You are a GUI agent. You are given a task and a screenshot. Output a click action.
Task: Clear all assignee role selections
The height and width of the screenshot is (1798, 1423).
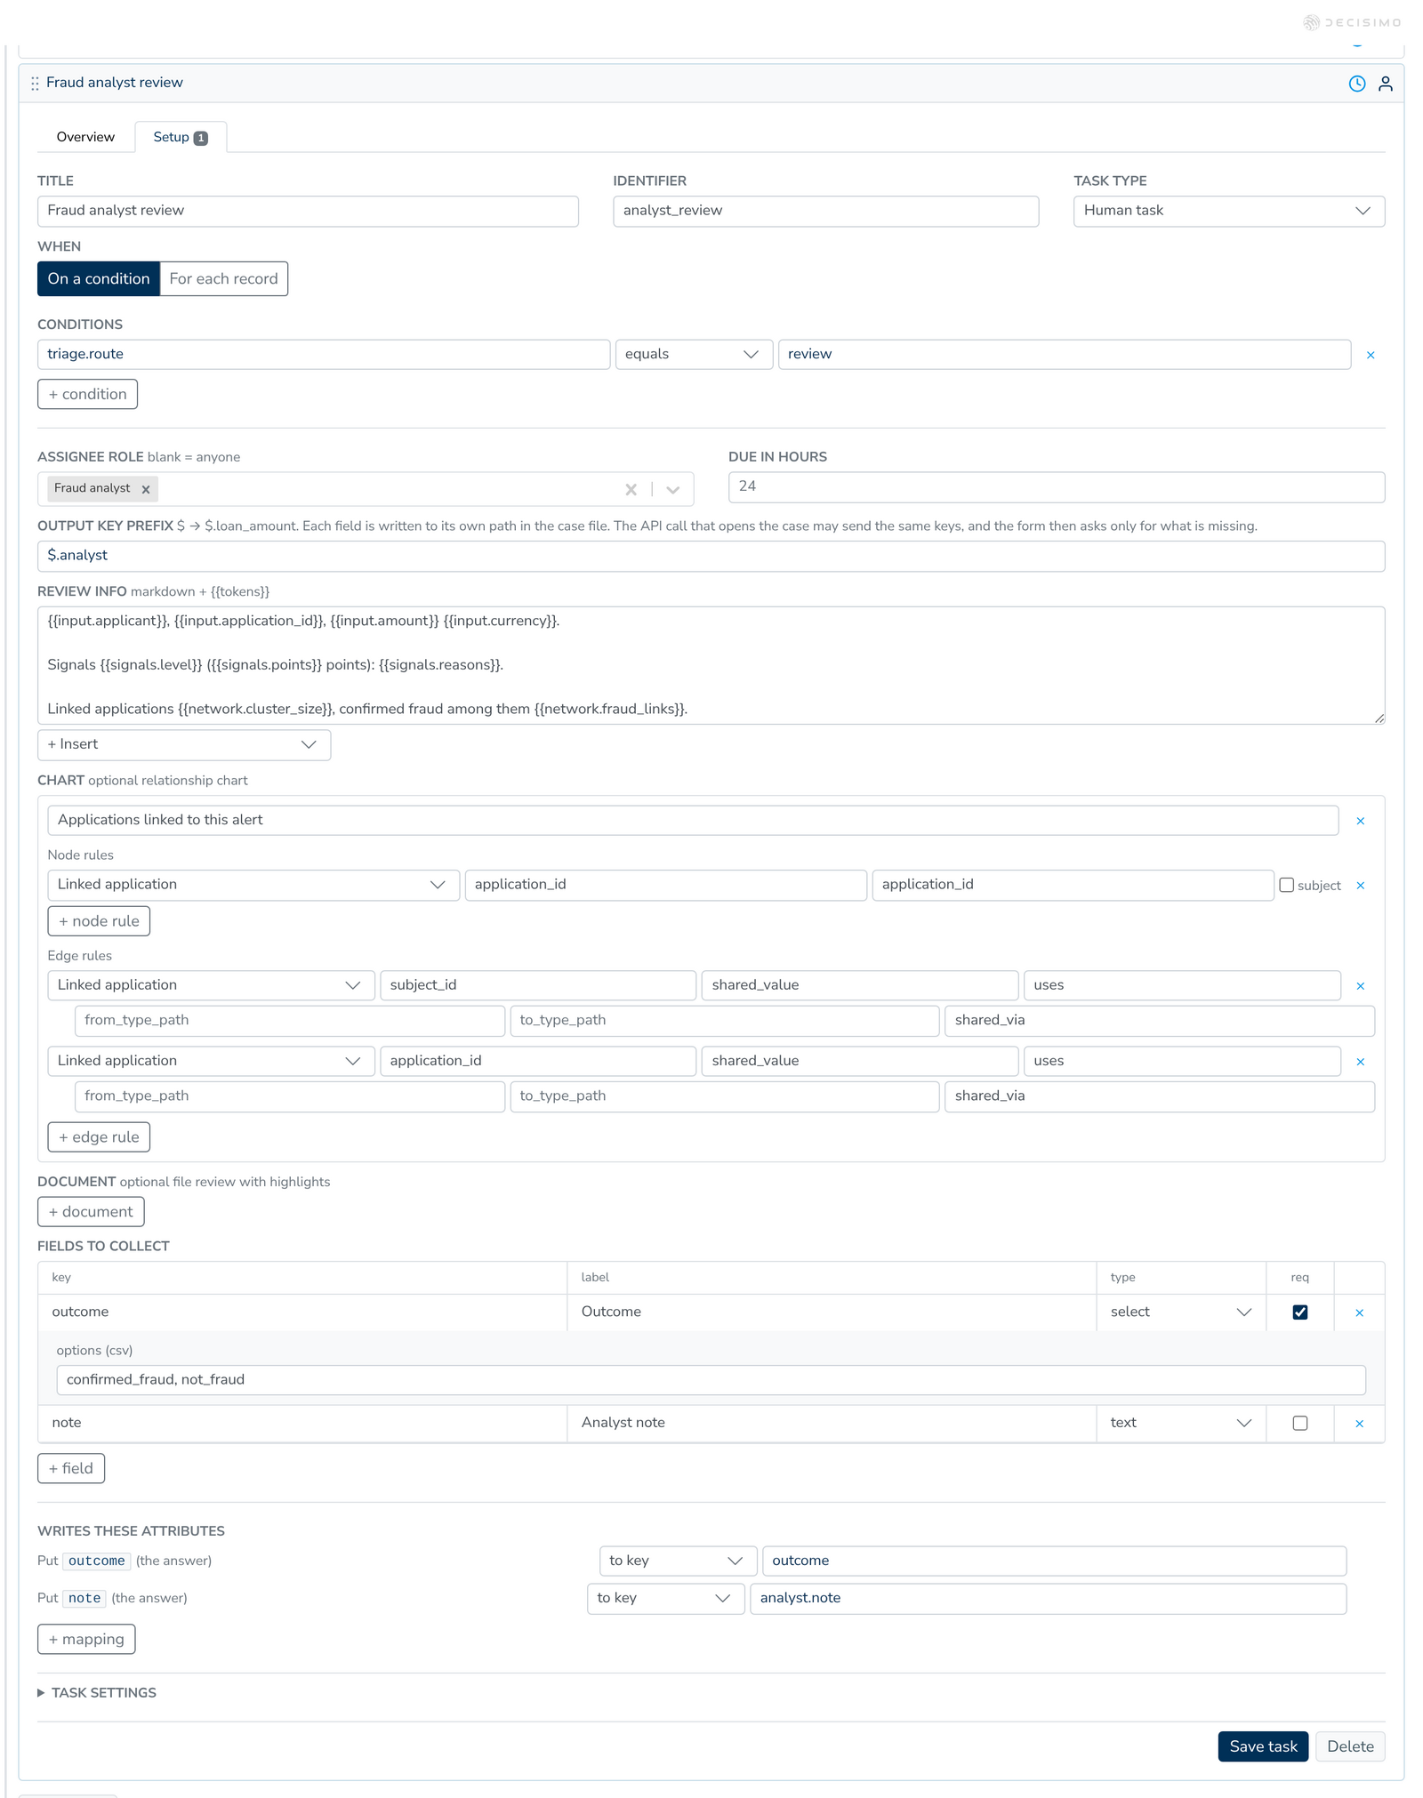point(631,489)
